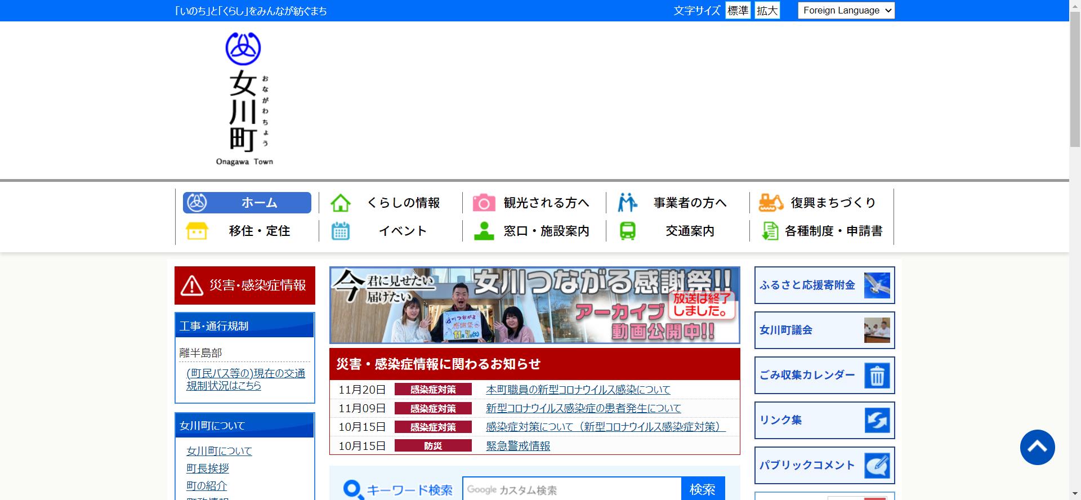1081x500 pixels.
Task: Click the comment pen icon on パブリックコメント
Action: pyautogui.click(x=877, y=466)
